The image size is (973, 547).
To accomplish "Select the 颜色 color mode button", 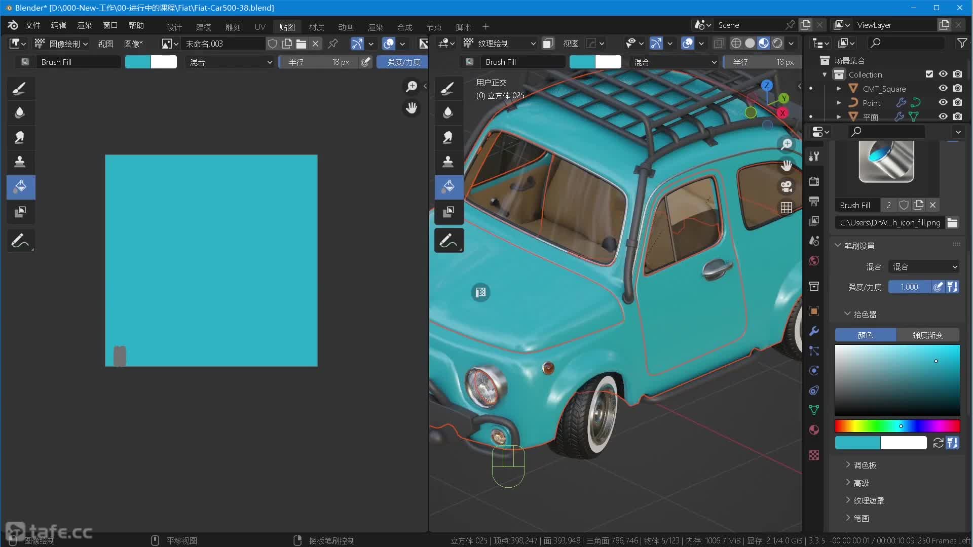I will tap(866, 335).
